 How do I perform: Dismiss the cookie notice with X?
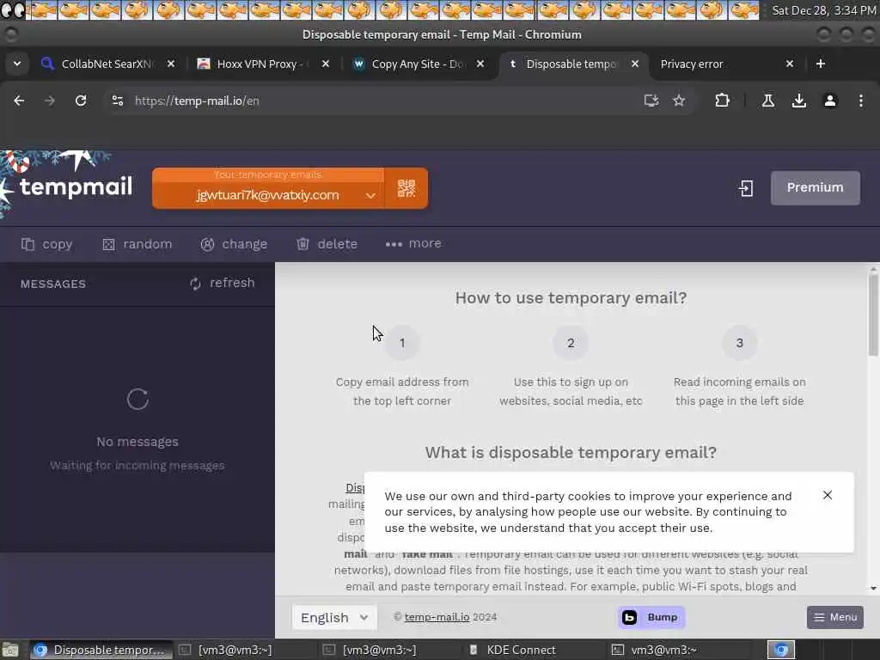point(828,495)
